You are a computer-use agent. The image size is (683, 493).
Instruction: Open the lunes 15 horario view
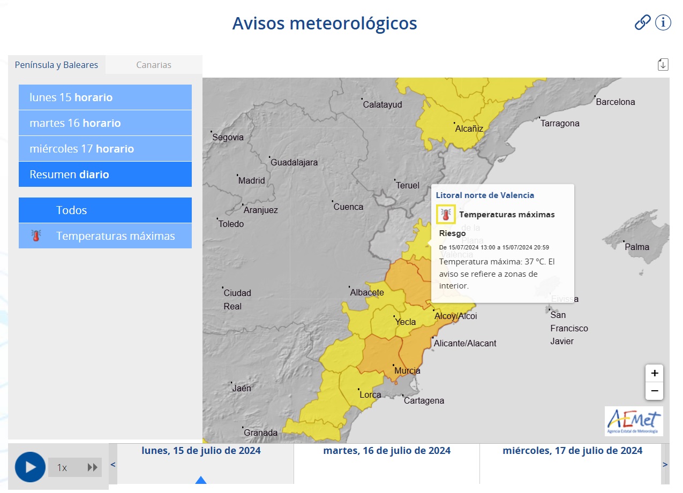pyautogui.click(x=105, y=97)
